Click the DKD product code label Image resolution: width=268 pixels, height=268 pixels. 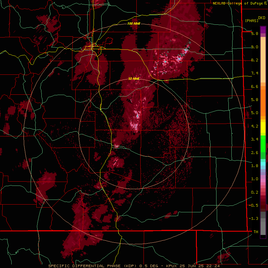[x=262, y=18]
